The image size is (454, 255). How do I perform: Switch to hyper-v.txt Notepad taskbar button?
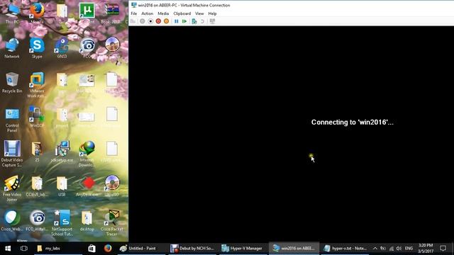345,249
